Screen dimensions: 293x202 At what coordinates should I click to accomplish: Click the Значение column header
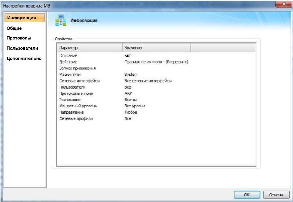pos(156,48)
